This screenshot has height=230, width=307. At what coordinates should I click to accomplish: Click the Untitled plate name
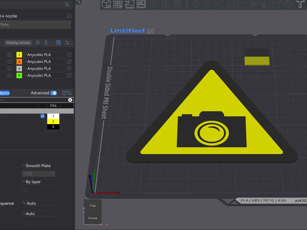(x=127, y=30)
